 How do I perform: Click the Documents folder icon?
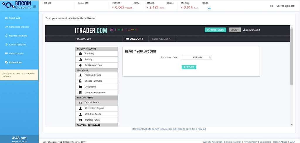(x=80, y=87)
